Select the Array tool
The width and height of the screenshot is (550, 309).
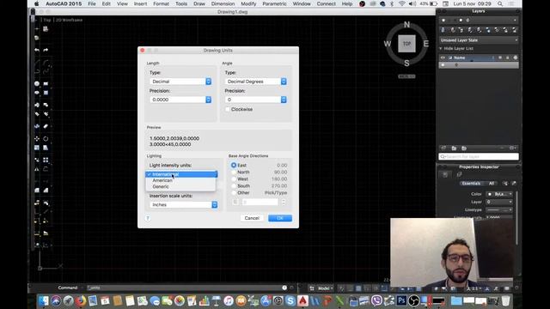point(46,160)
